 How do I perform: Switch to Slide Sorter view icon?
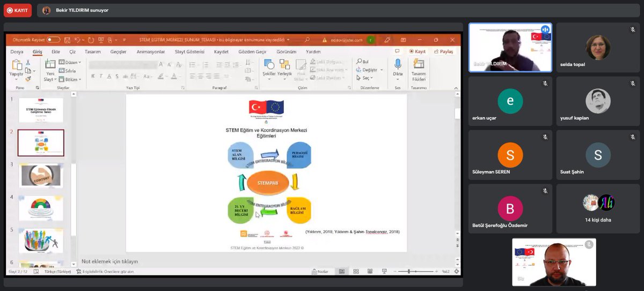click(x=356, y=272)
